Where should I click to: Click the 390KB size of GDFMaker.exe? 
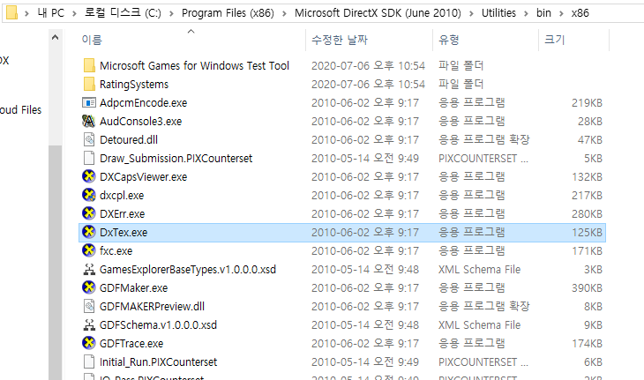(x=587, y=288)
